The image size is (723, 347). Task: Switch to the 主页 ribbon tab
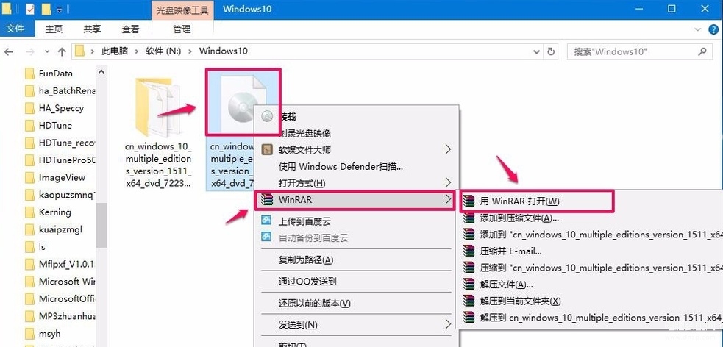(54, 29)
